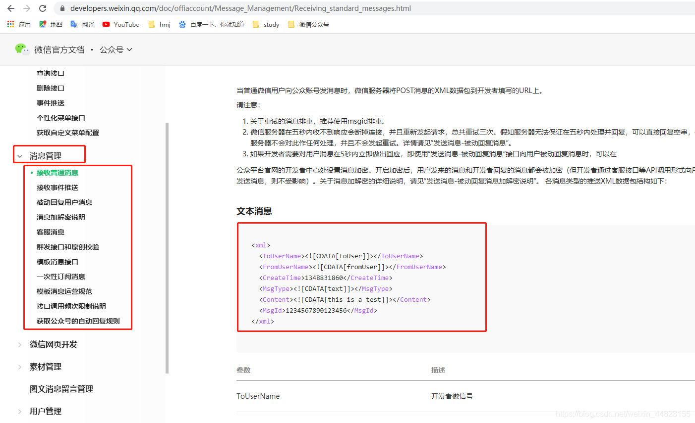Open 获取自定义菜单配置 in the sidebar

[68, 133]
